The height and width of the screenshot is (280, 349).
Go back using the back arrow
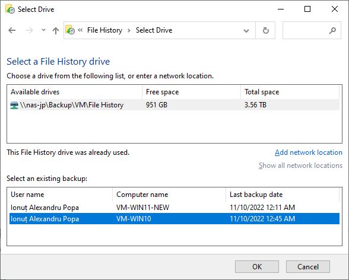pyautogui.click(x=12, y=30)
